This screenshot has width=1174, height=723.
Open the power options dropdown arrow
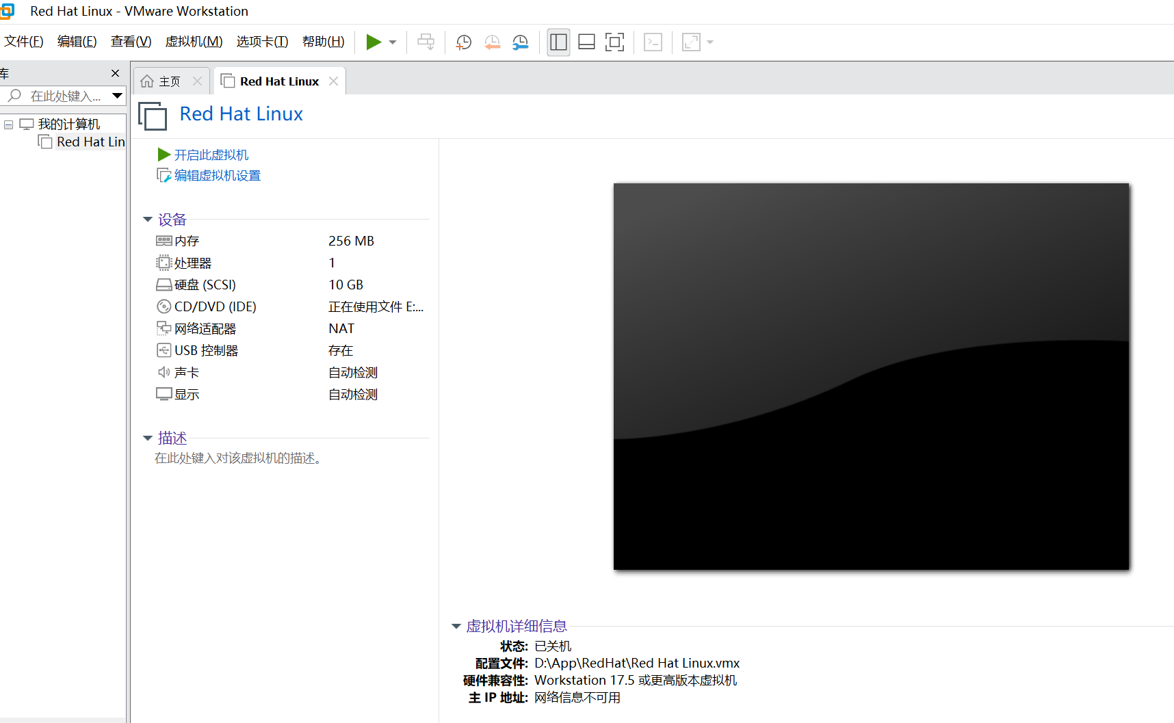(x=393, y=42)
